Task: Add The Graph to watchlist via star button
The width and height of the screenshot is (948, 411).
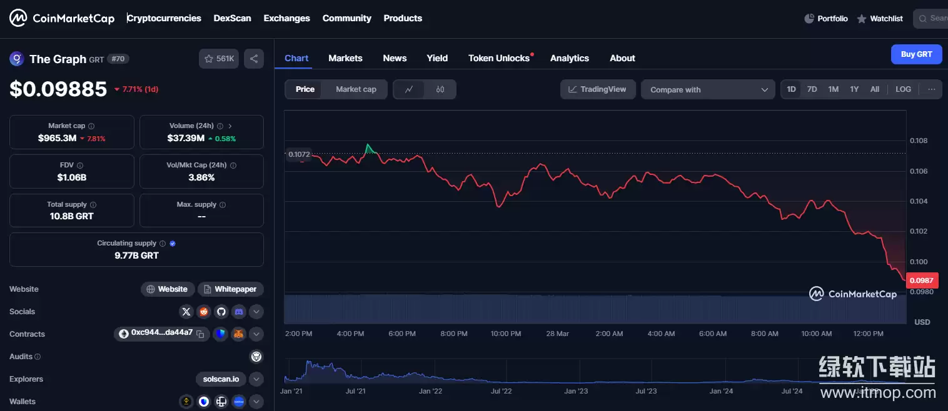Action: [219, 59]
